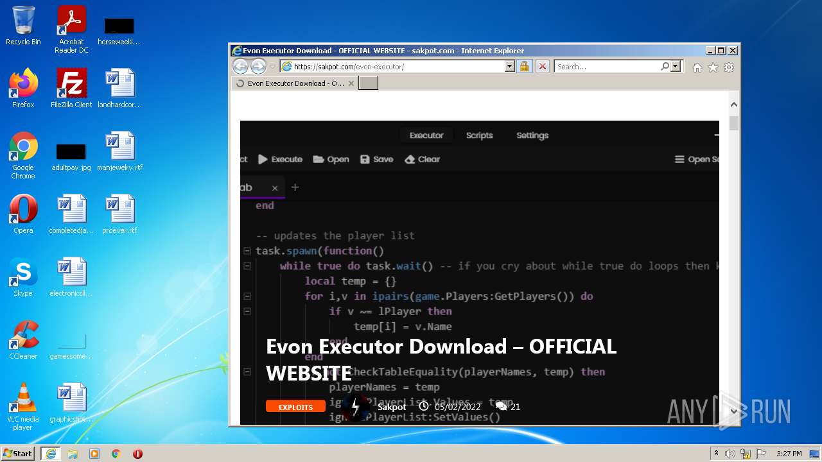
Task: Click the address bar URL field
Action: pos(398,66)
